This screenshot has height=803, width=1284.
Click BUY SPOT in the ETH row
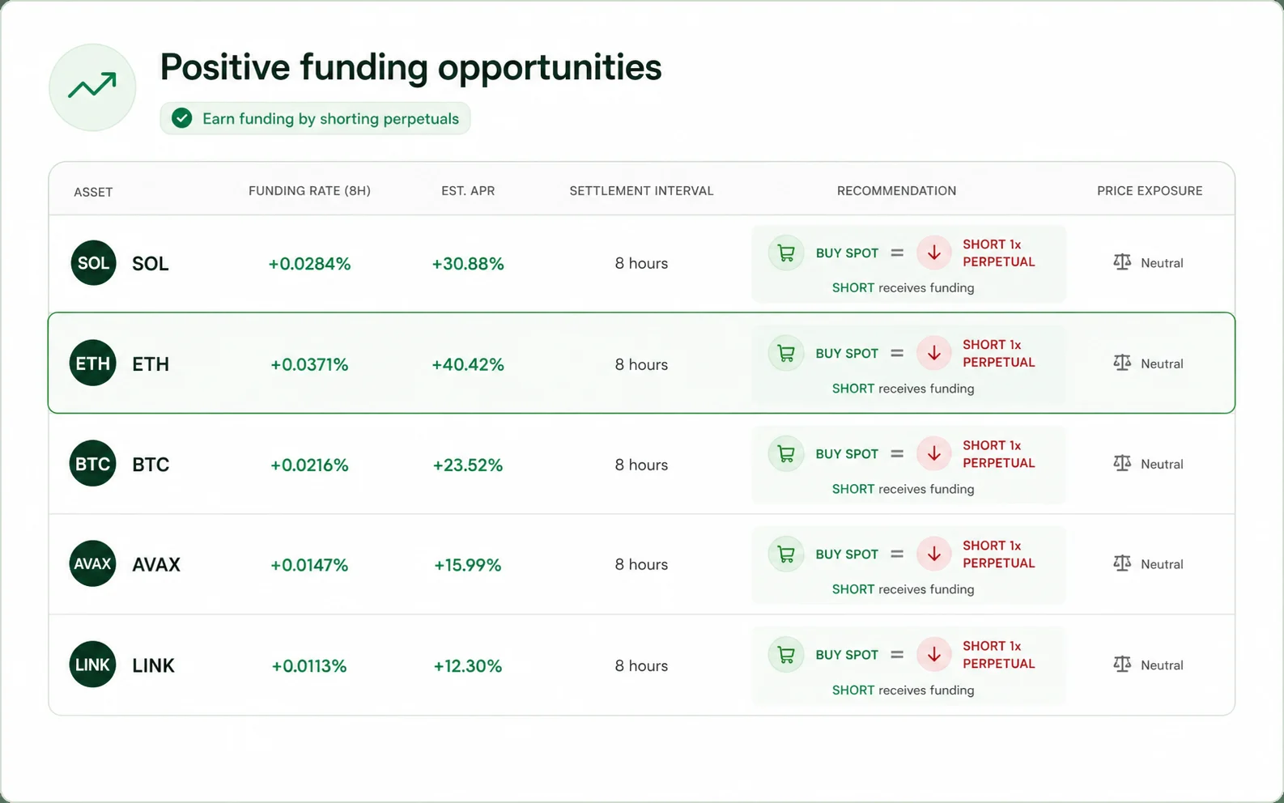pos(847,354)
